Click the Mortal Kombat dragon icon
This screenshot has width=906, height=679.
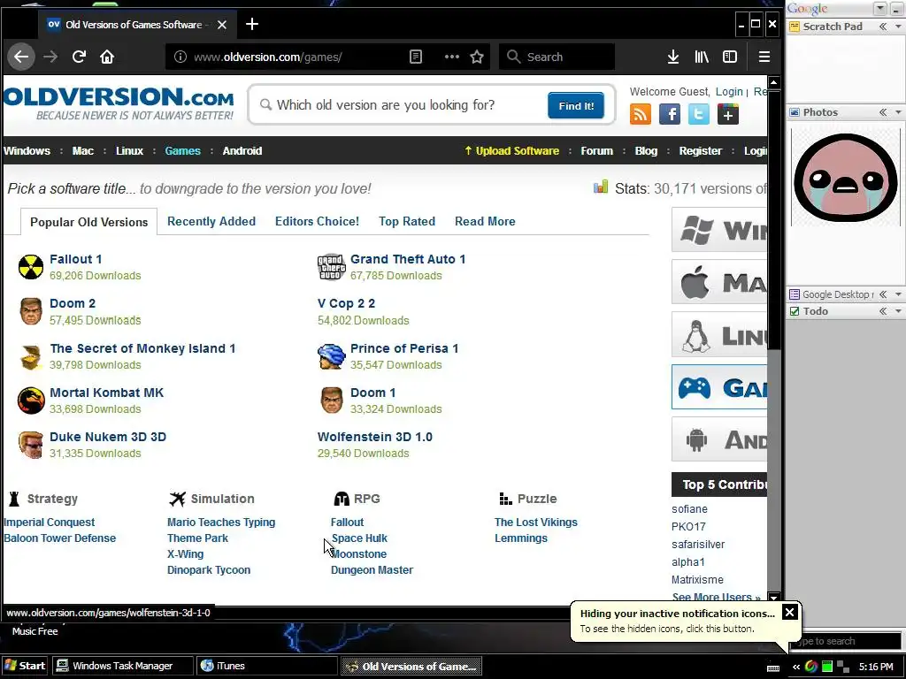[x=31, y=401]
